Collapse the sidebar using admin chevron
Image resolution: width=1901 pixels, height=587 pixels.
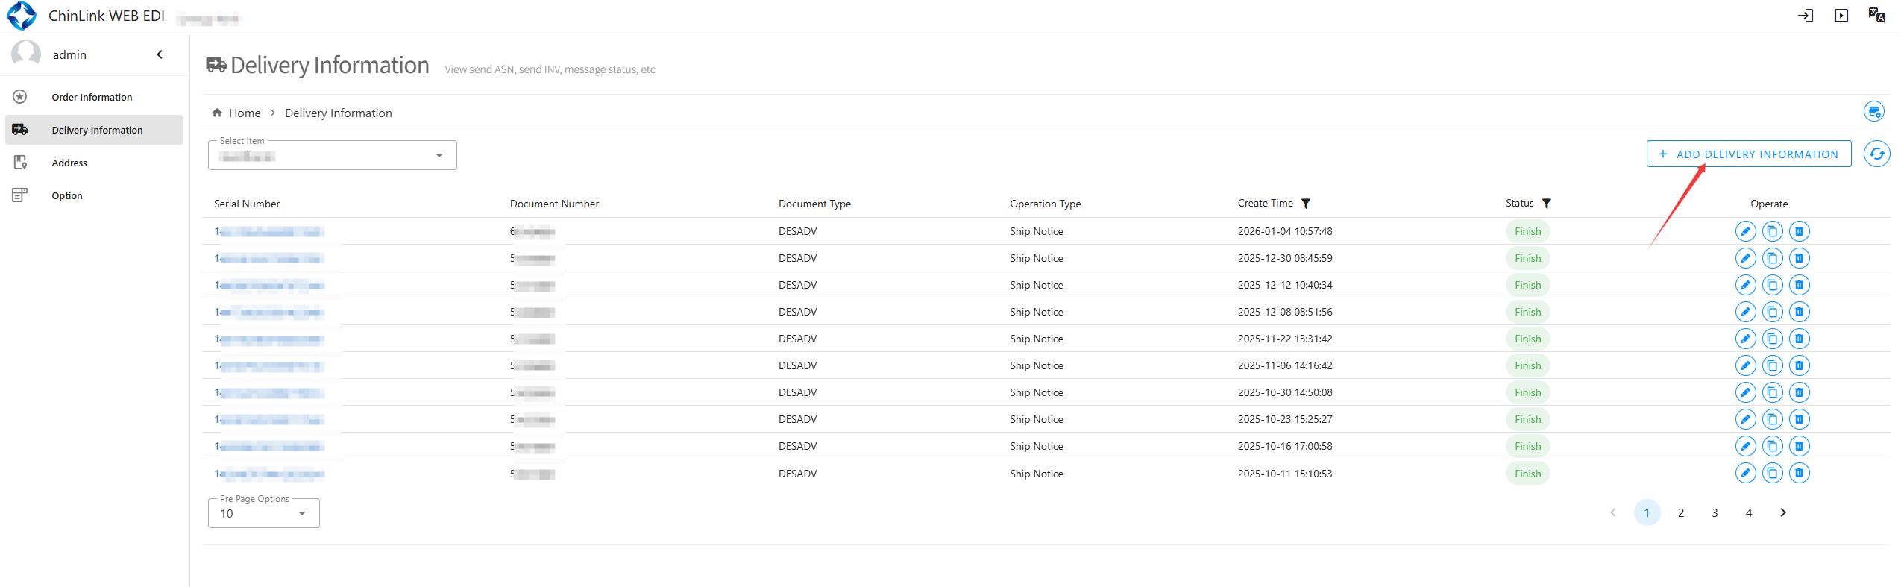160,54
